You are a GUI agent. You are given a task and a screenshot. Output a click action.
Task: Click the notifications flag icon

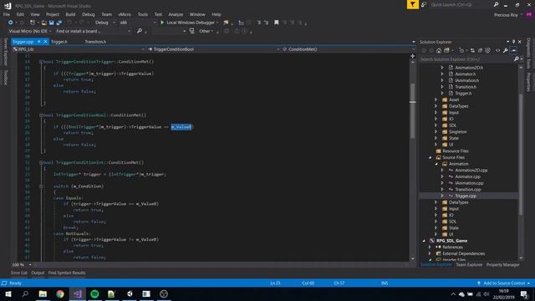click(412, 4)
